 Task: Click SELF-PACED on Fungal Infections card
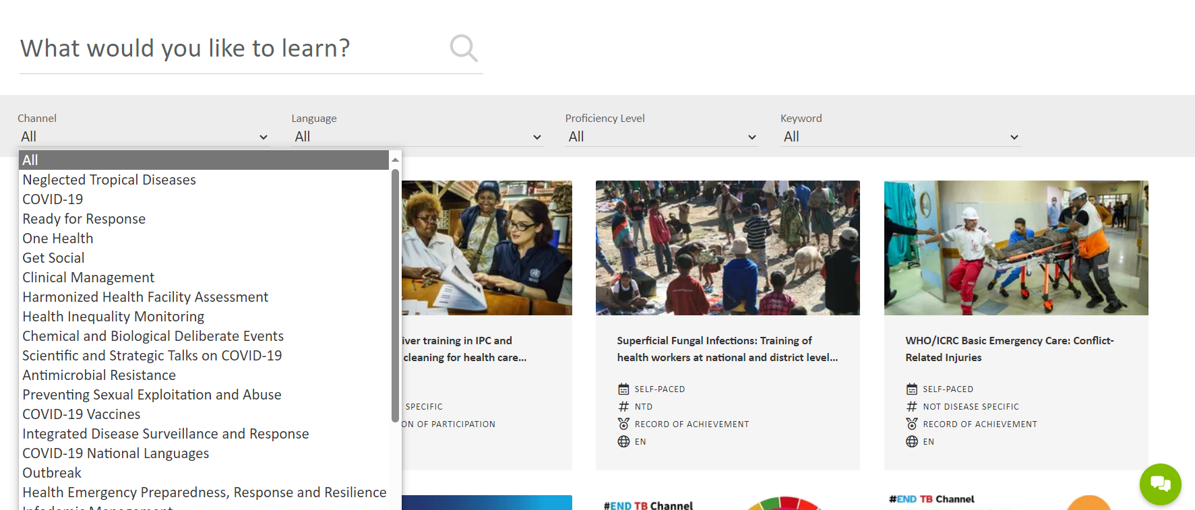pos(660,389)
